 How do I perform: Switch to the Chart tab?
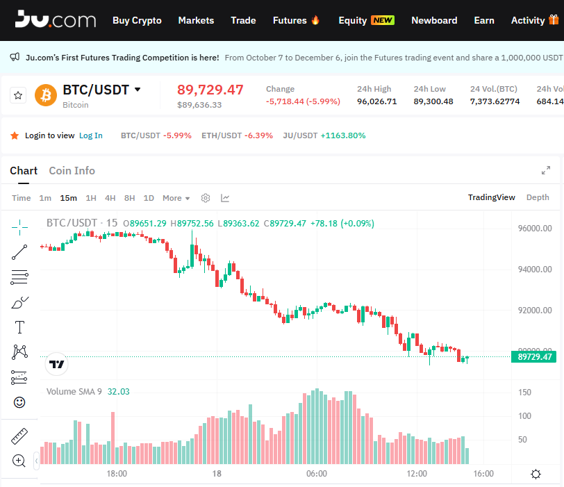pyautogui.click(x=24, y=170)
